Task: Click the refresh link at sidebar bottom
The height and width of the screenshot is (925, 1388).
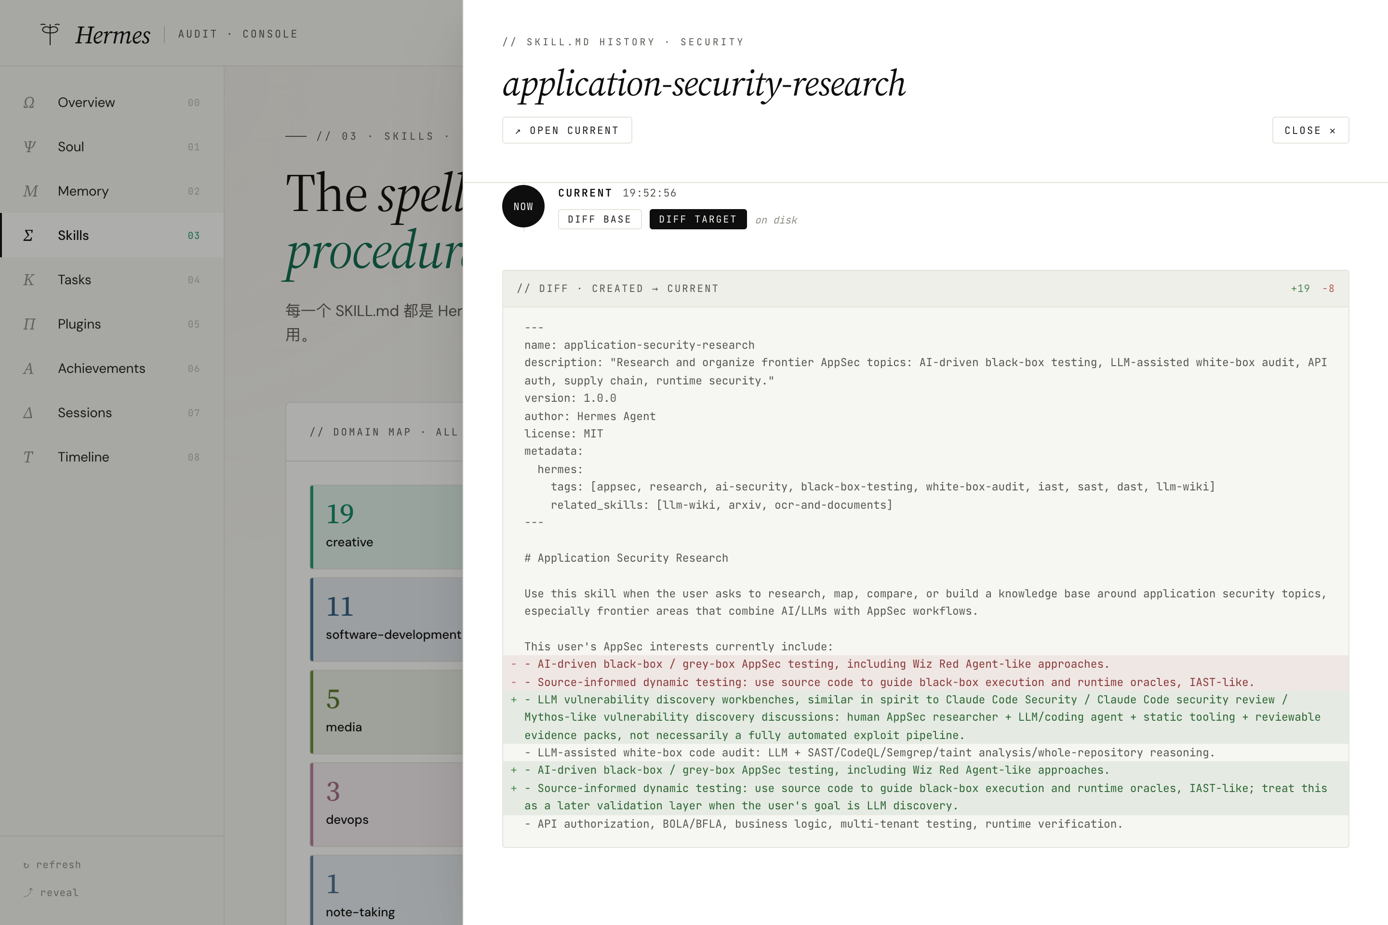Action: click(52, 865)
